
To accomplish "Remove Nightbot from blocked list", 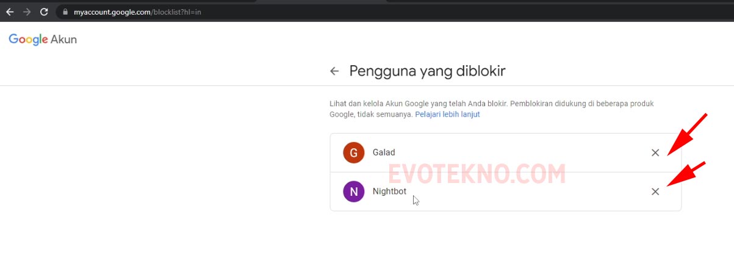I will click(x=655, y=192).
